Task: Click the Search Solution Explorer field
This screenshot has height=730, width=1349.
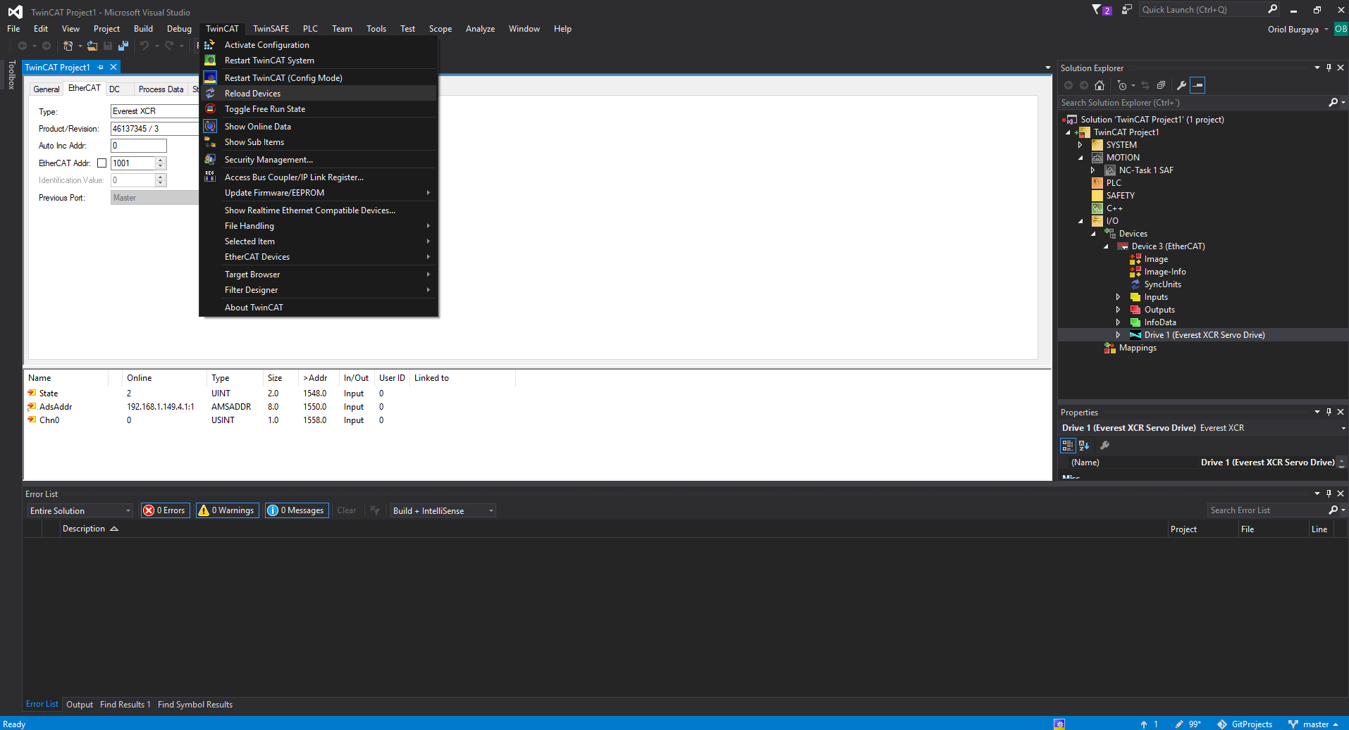Action: pyautogui.click(x=1193, y=103)
